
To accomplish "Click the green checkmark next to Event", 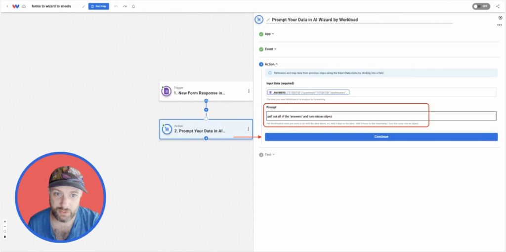I will pos(261,49).
